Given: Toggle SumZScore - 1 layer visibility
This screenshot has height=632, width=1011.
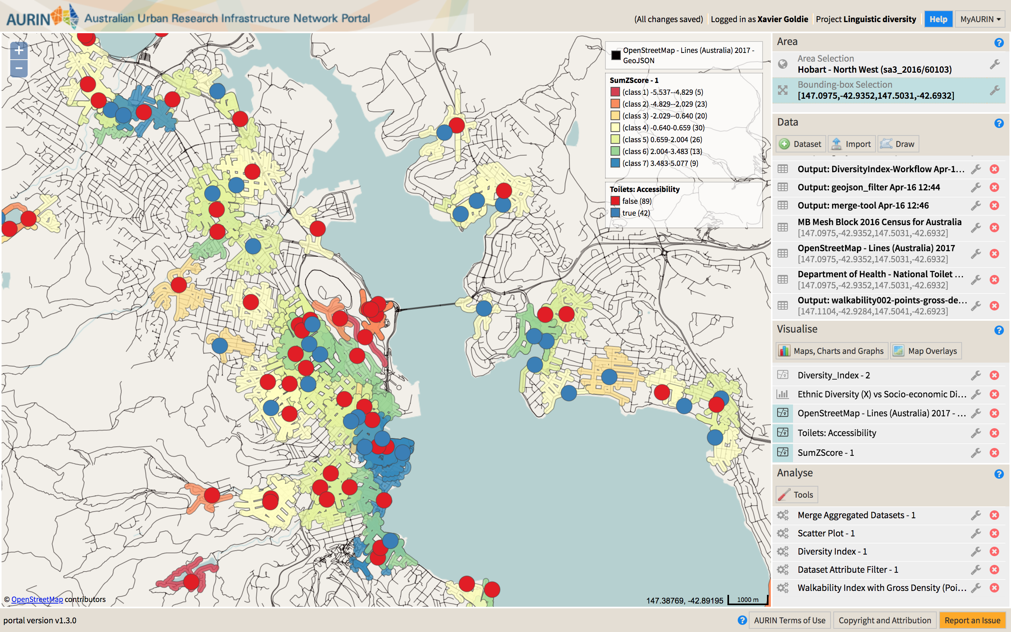Looking at the screenshot, I should (x=782, y=452).
